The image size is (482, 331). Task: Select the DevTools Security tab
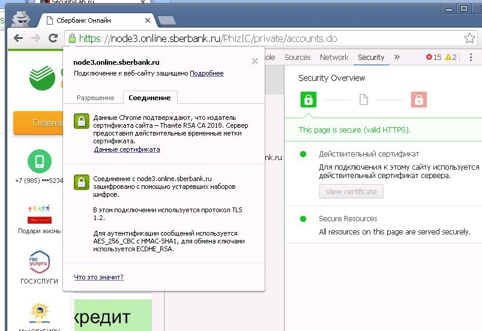[371, 58]
